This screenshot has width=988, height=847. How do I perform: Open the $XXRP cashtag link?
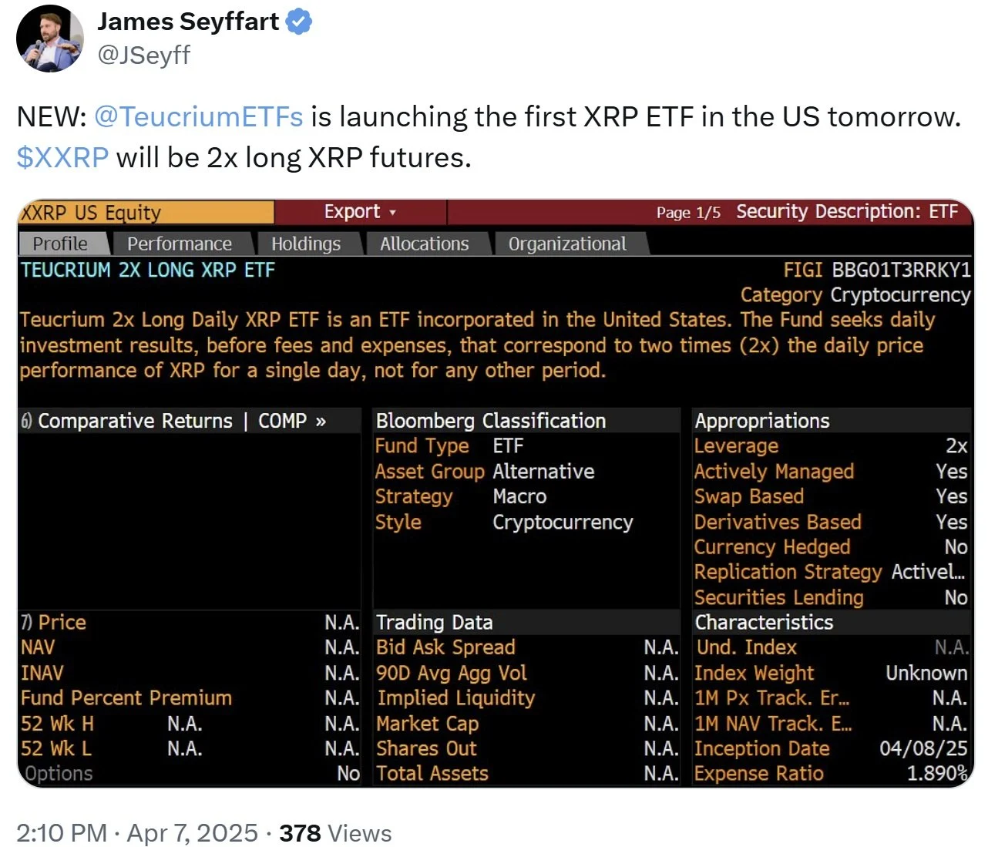pos(62,157)
